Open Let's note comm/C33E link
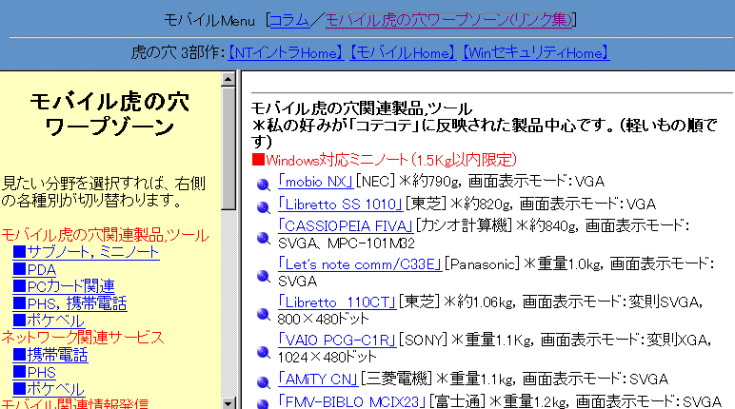 click(x=360, y=264)
